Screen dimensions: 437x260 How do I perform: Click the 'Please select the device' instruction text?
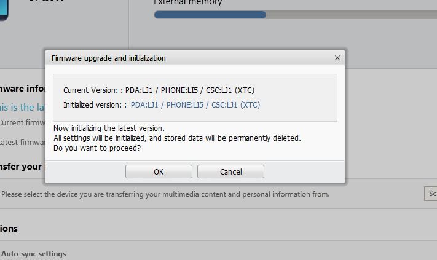coord(165,194)
